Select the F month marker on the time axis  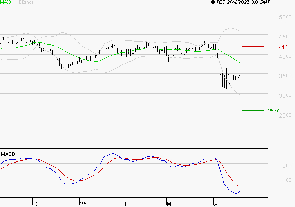pos(126,204)
